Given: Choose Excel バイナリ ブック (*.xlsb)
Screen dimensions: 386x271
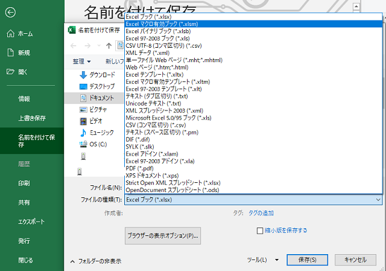Looking at the screenshot, I should pos(253,31).
